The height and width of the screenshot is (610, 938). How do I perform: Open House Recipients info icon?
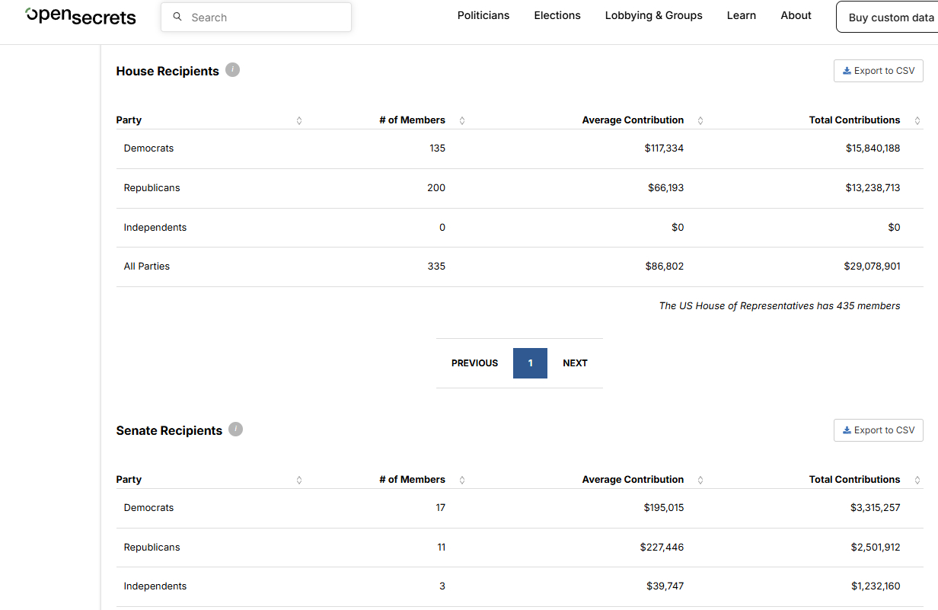[233, 70]
